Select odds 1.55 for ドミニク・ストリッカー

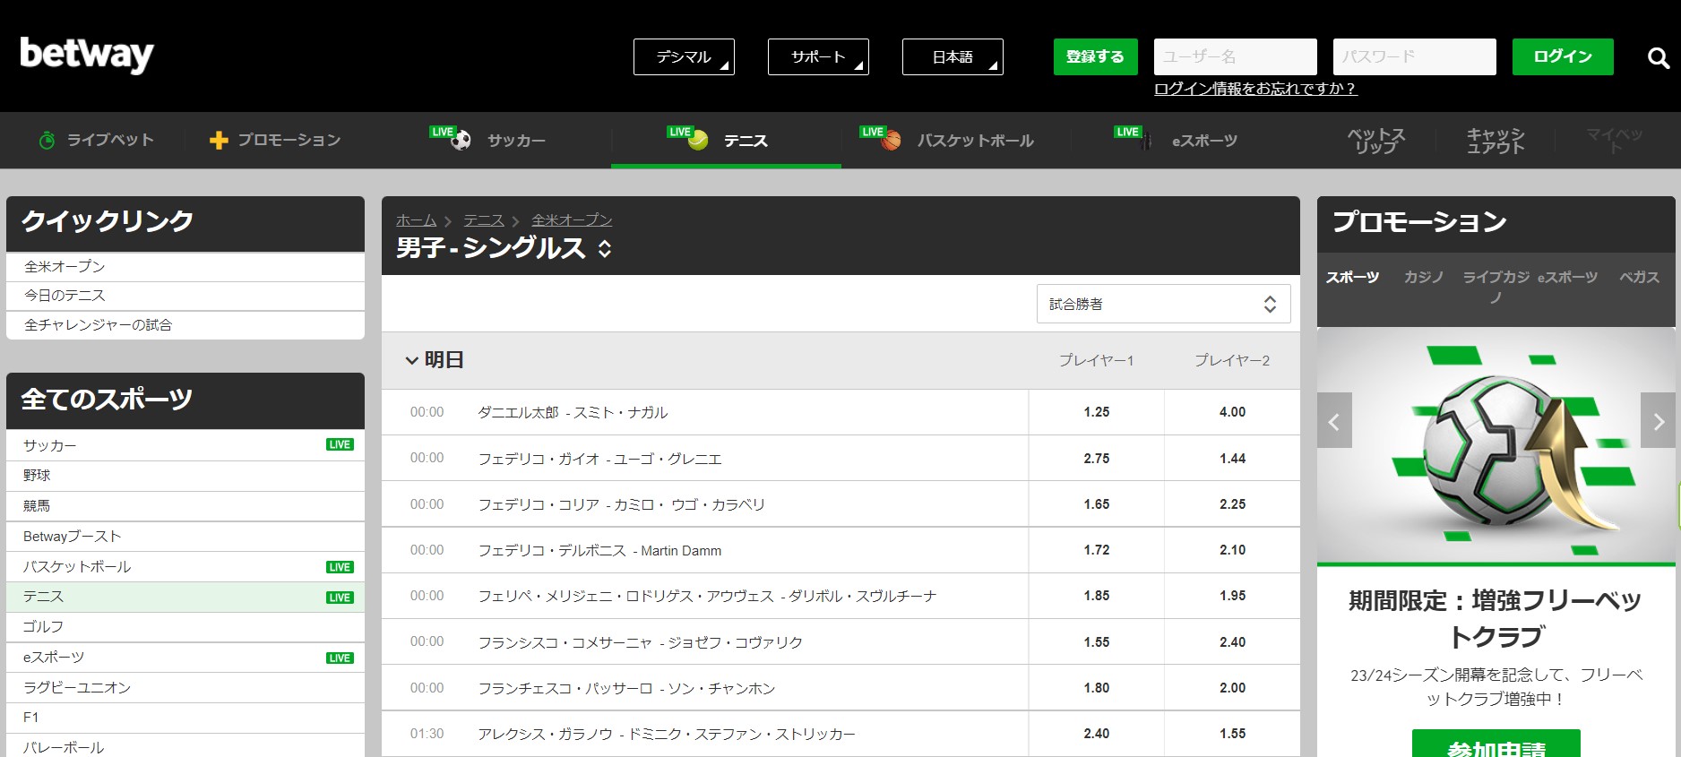point(1232,734)
